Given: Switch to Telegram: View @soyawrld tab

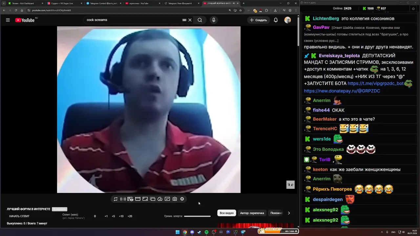Looking at the screenshot, I should pyautogui.click(x=181, y=3).
